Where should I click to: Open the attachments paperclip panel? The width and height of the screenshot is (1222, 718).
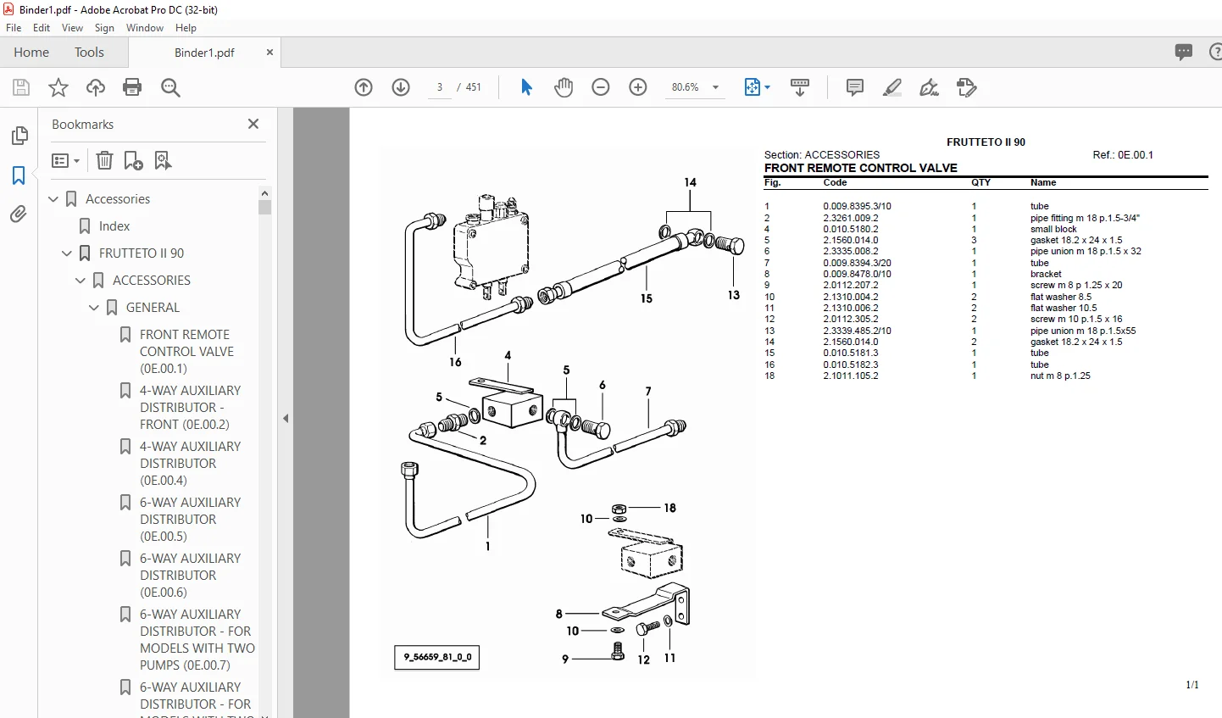click(19, 214)
